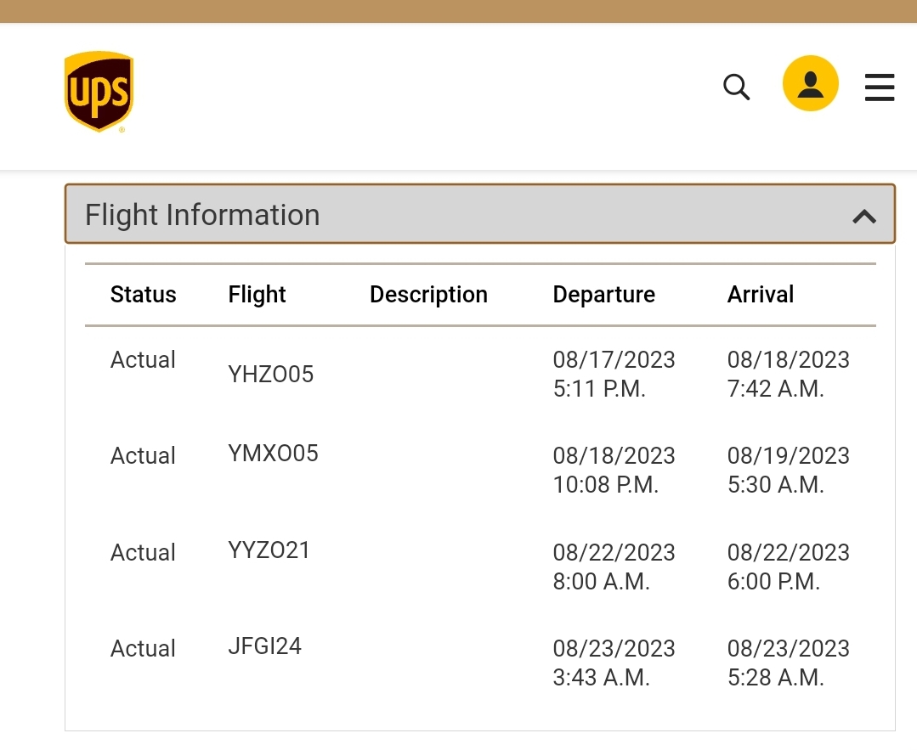Click the Arrival column header

pos(760,295)
